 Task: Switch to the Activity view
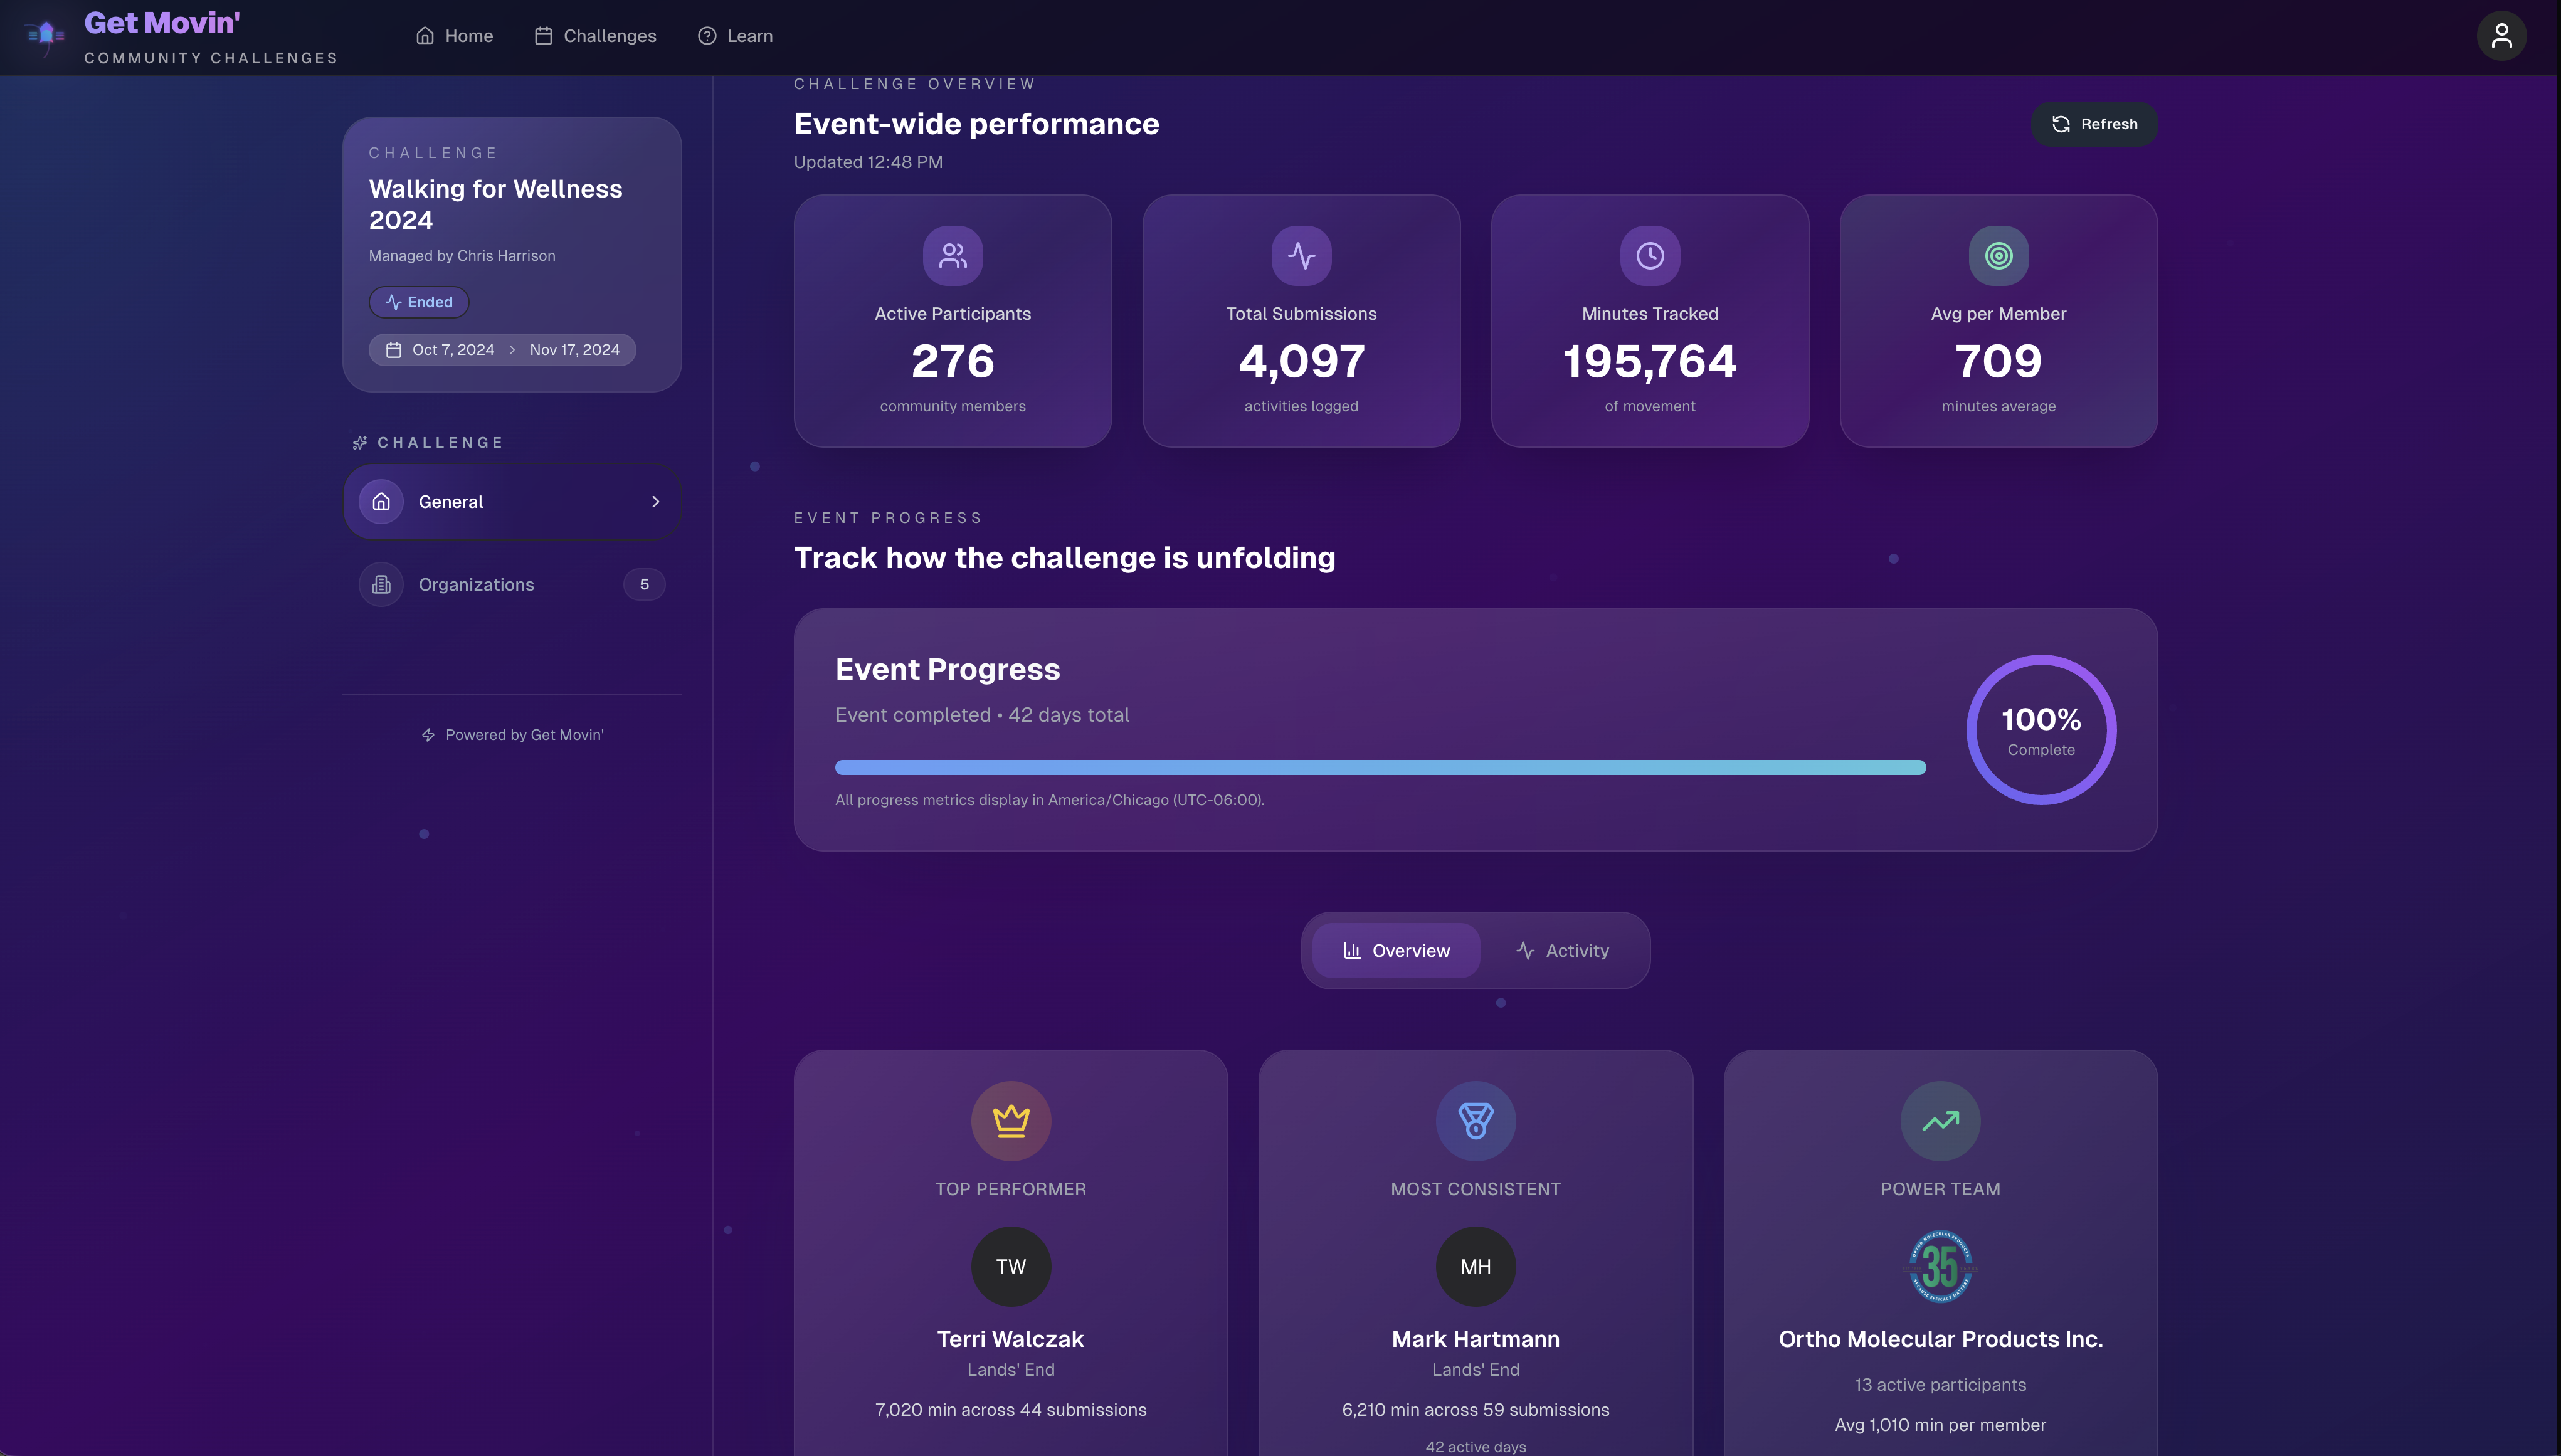coord(1563,950)
